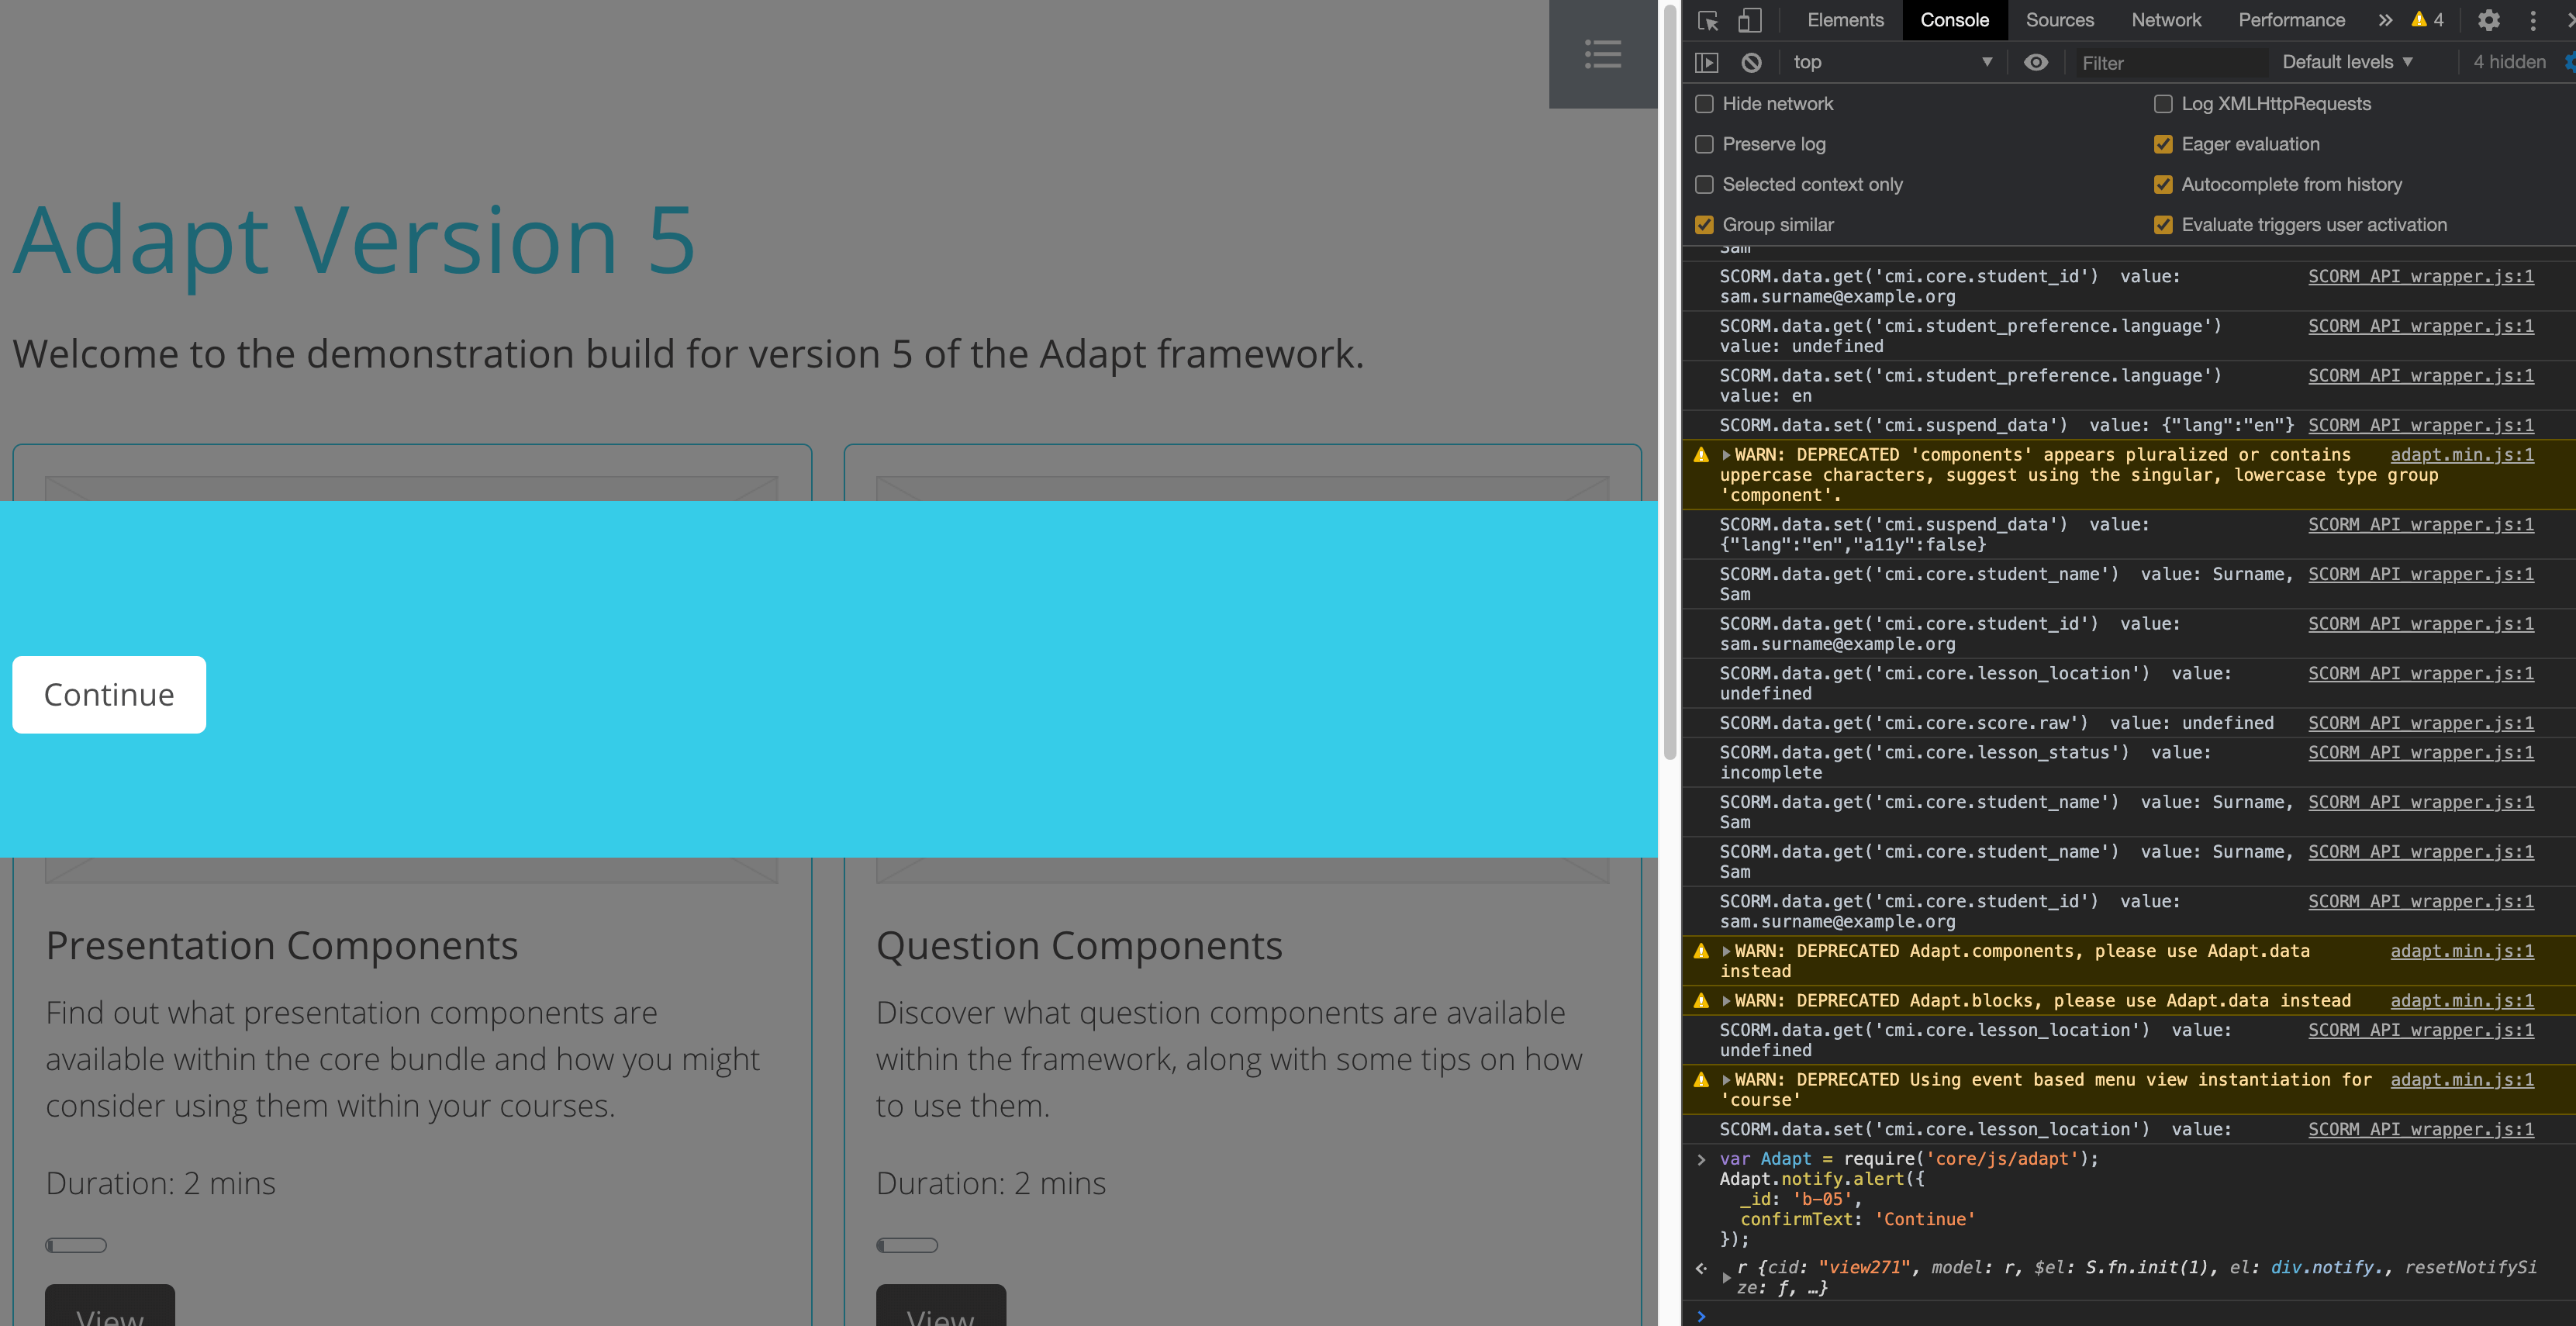Image resolution: width=2576 pixels, height=1326 pixels.
Task: Click Presentation Components progress bar
Action: coord(76,1245)
